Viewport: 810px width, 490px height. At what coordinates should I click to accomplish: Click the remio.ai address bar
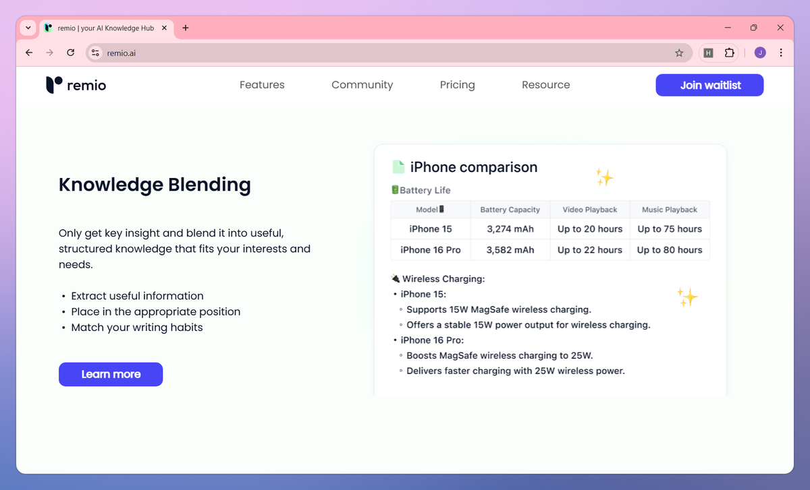[x=388, y=53]
